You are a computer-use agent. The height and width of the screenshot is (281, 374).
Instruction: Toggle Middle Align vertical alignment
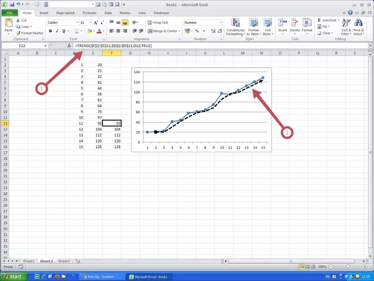[x=118, y=22]
